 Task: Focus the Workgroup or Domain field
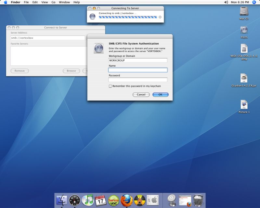coord(138,60)
